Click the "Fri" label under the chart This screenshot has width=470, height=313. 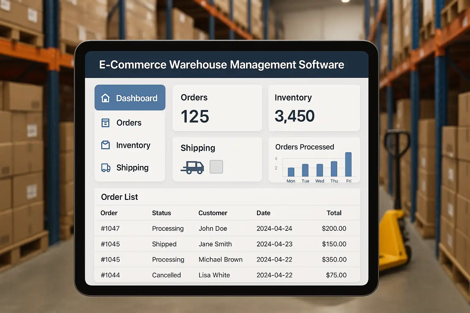click(x=349, y=181)
